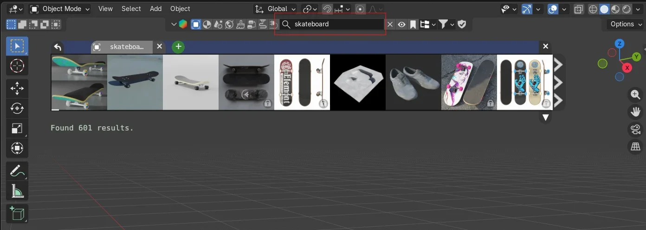Click the verified shield filter icon
Image resolution: width=646 pixels, height=230 pixels.
462,24
